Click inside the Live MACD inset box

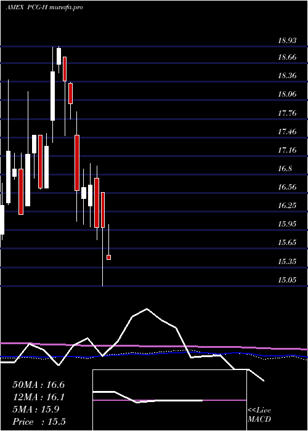169,400
